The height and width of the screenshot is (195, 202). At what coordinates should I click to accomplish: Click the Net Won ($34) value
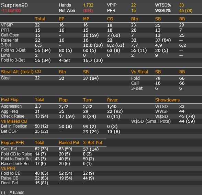coord(88,11)
